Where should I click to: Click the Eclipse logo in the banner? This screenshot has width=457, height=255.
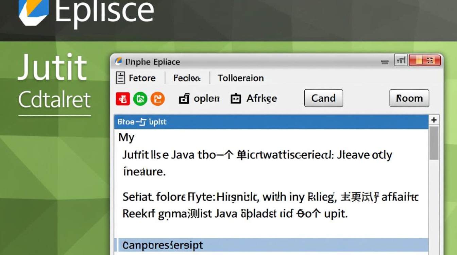click(x=33, y=12)
